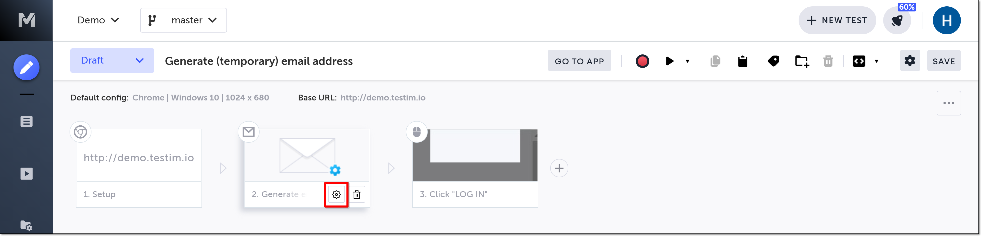Click the red Record button
Viewport: 981px width, 236px height.
[x=642, y=61]
